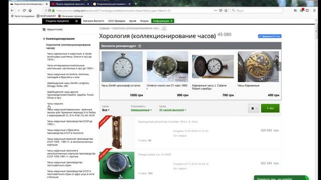Viewport: 321px width, 180px height.
Task: Open the Разделы Аукциона menu
Action: pyautogui.click(x=57, y=21)
